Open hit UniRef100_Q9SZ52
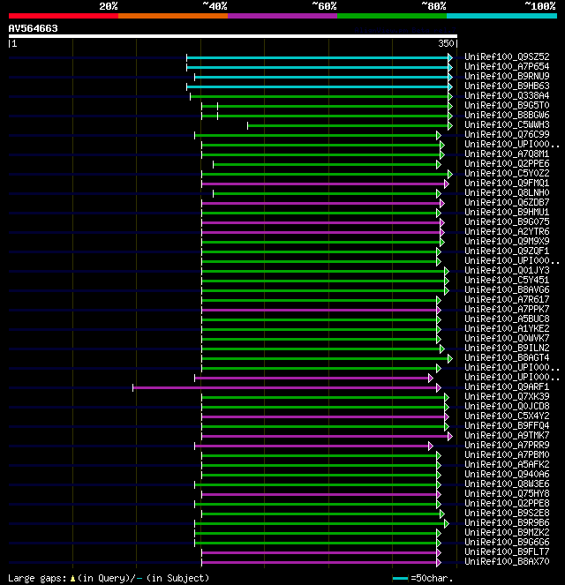Viewport: 565px width, 585px height. coord(507,56)
